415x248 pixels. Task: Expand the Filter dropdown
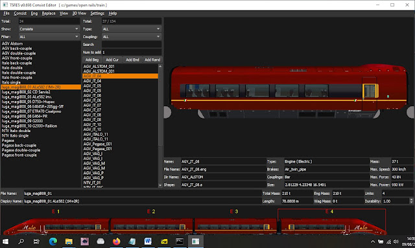click(49, 37)
